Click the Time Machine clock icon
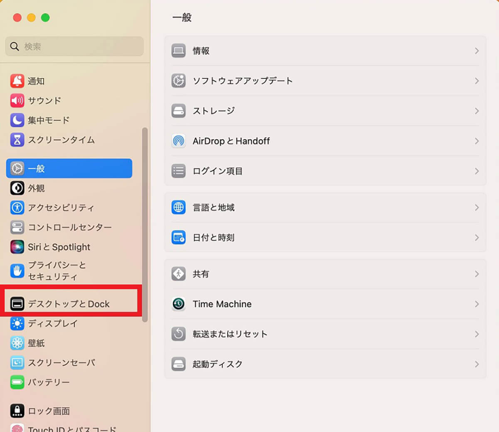This screenshot has height=432, width=499. click(178, 304)
